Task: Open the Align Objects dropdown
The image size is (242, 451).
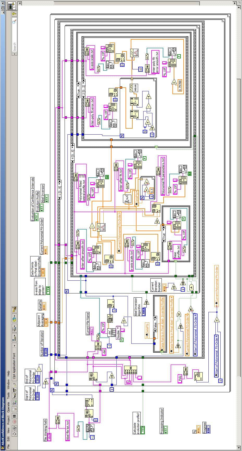Action: click(14, 337)
